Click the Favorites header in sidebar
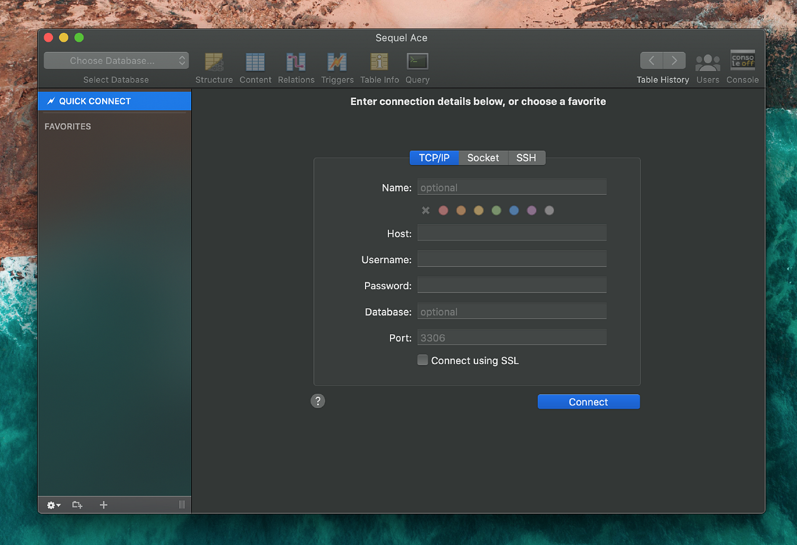The width and height of the screenshot is (797, 545). pyautogui.click(x=68, y=126)
